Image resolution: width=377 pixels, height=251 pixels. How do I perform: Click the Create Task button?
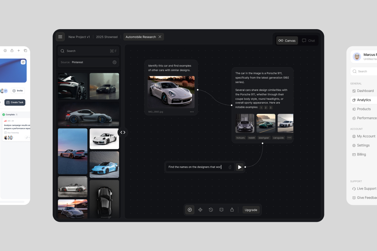[15, 102]
